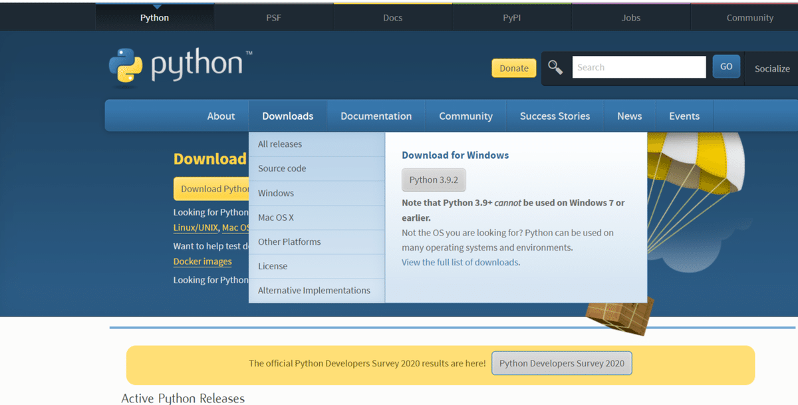Viewport: 798px width, 405px height.
Task: Choose Source code in Downloads menu
Action: (317, 169)
